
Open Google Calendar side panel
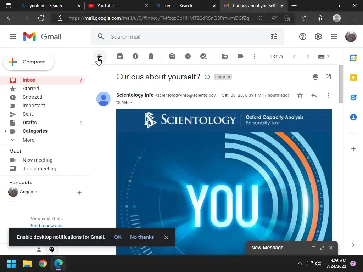click(353, 58)
